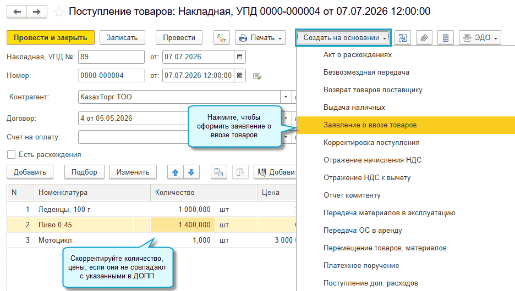Expand the Создать на основании menu button
This screenshot has width=515, height=291.
[x=343, y=38]
